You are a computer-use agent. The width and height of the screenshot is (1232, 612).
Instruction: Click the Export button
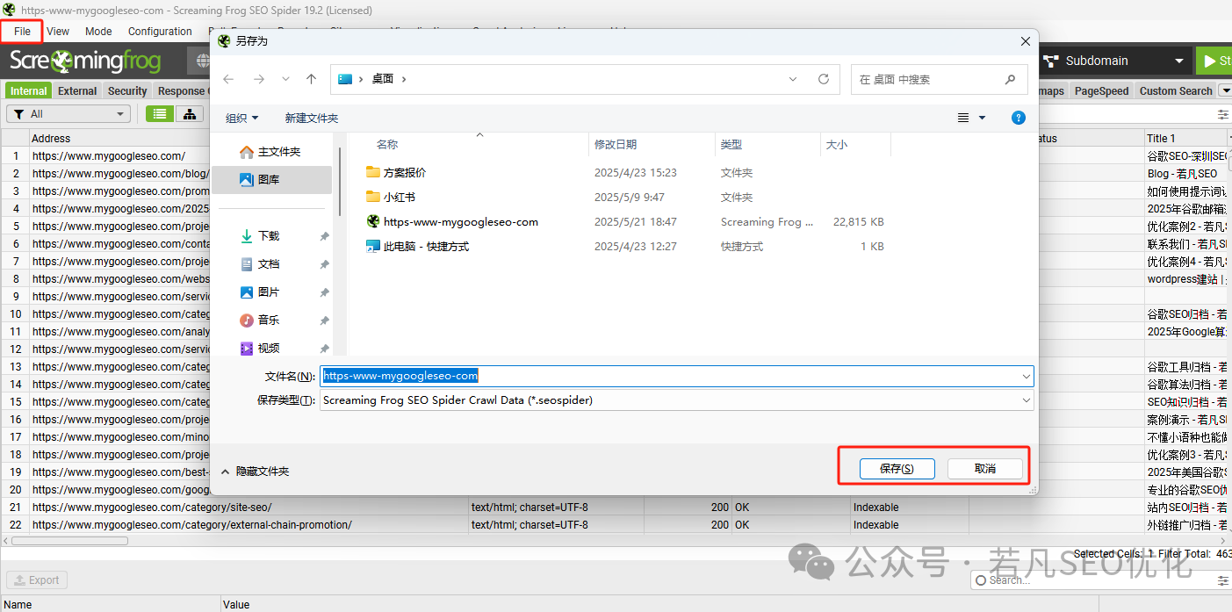[x=36, y=580]
